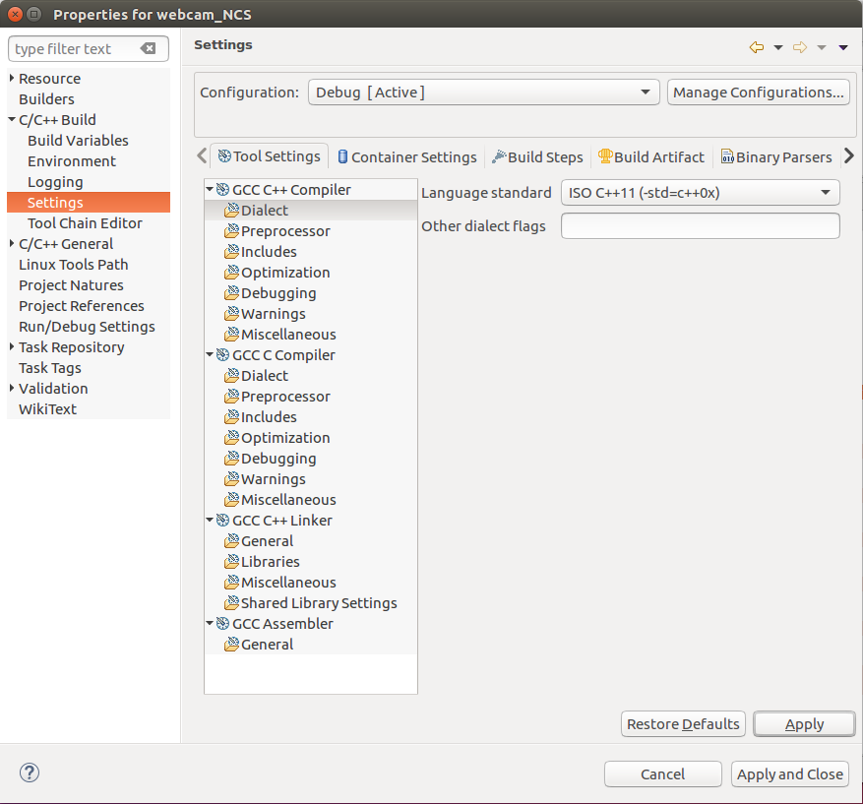Collapse the GCC C++ Compiler tree node
This screenshot has height=804, width=863.
210,189
